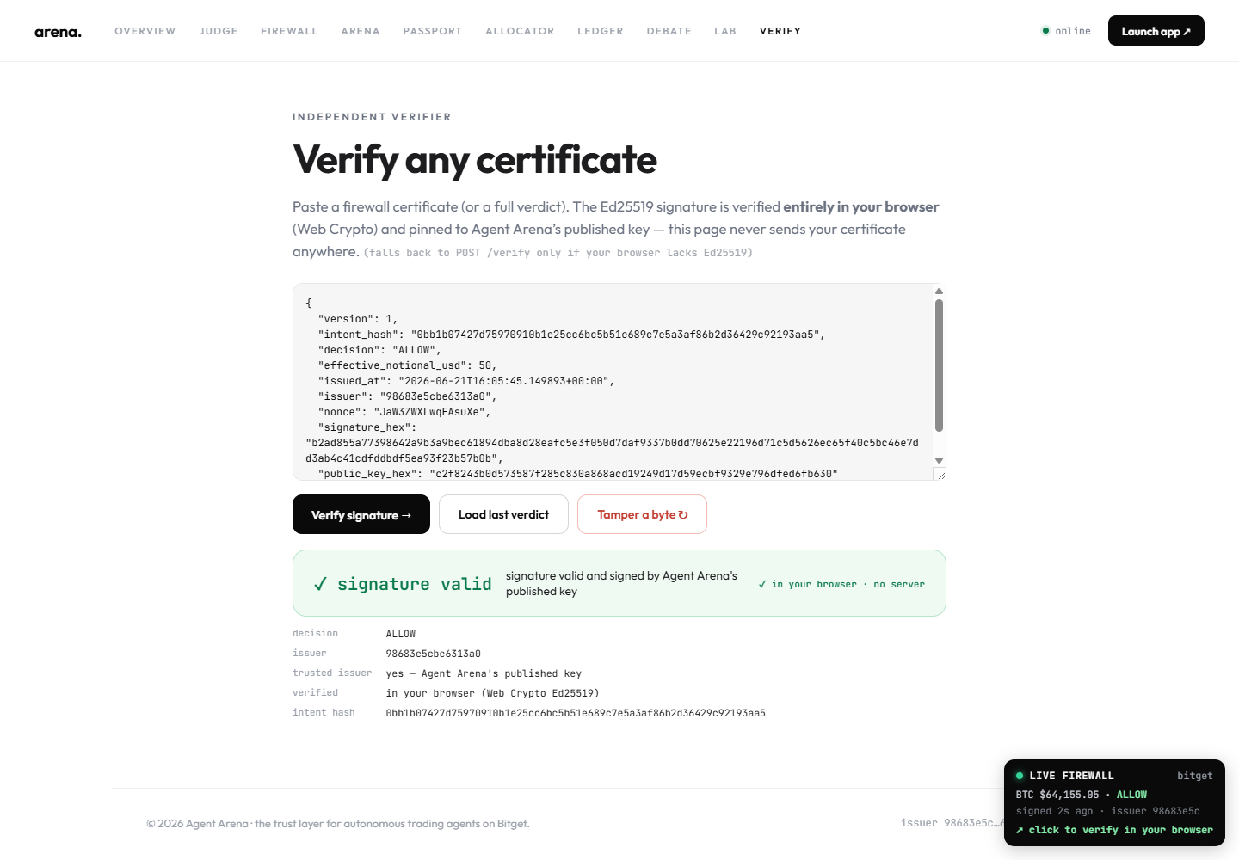Click the Live Firewall green indicator dot

[x=1020, y=776]
